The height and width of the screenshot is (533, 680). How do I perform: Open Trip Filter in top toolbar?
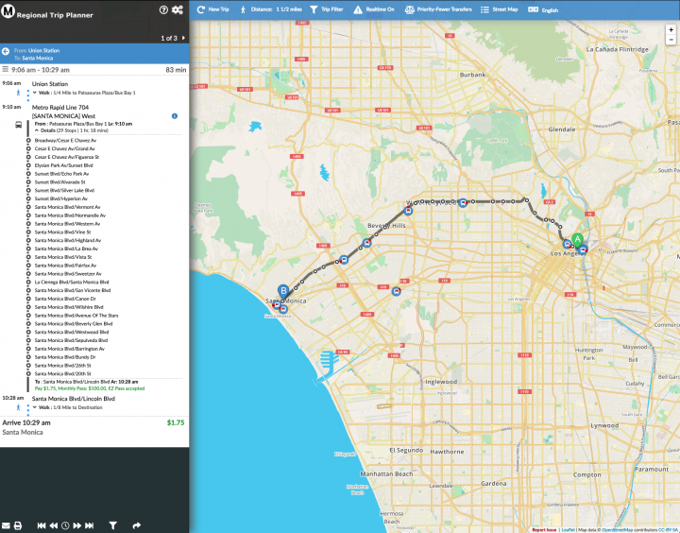click(x=326, y=9)
